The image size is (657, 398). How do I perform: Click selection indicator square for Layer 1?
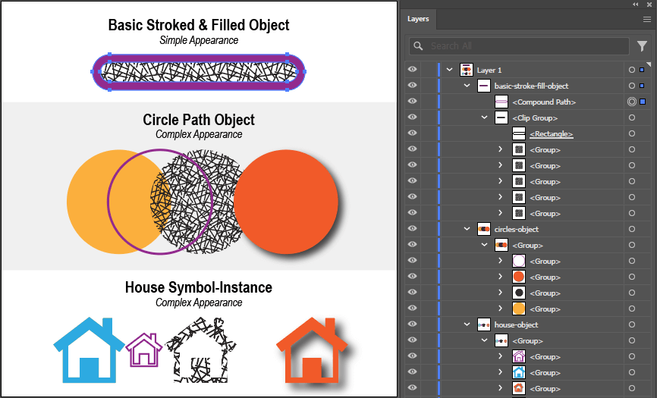coord(643,70)
